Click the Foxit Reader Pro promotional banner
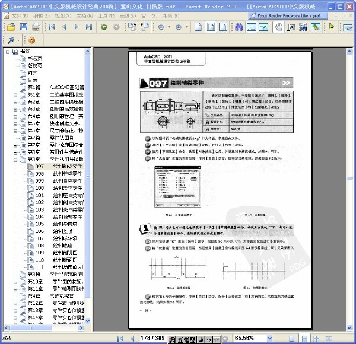Screen dimensions: 356x344 (x=288, y=15)
